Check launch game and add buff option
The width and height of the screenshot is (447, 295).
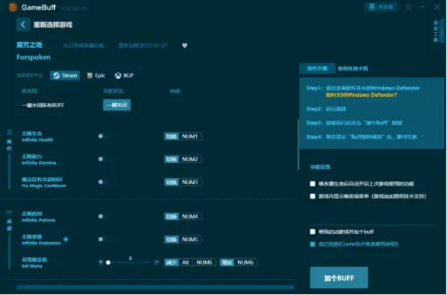(313, 232)
